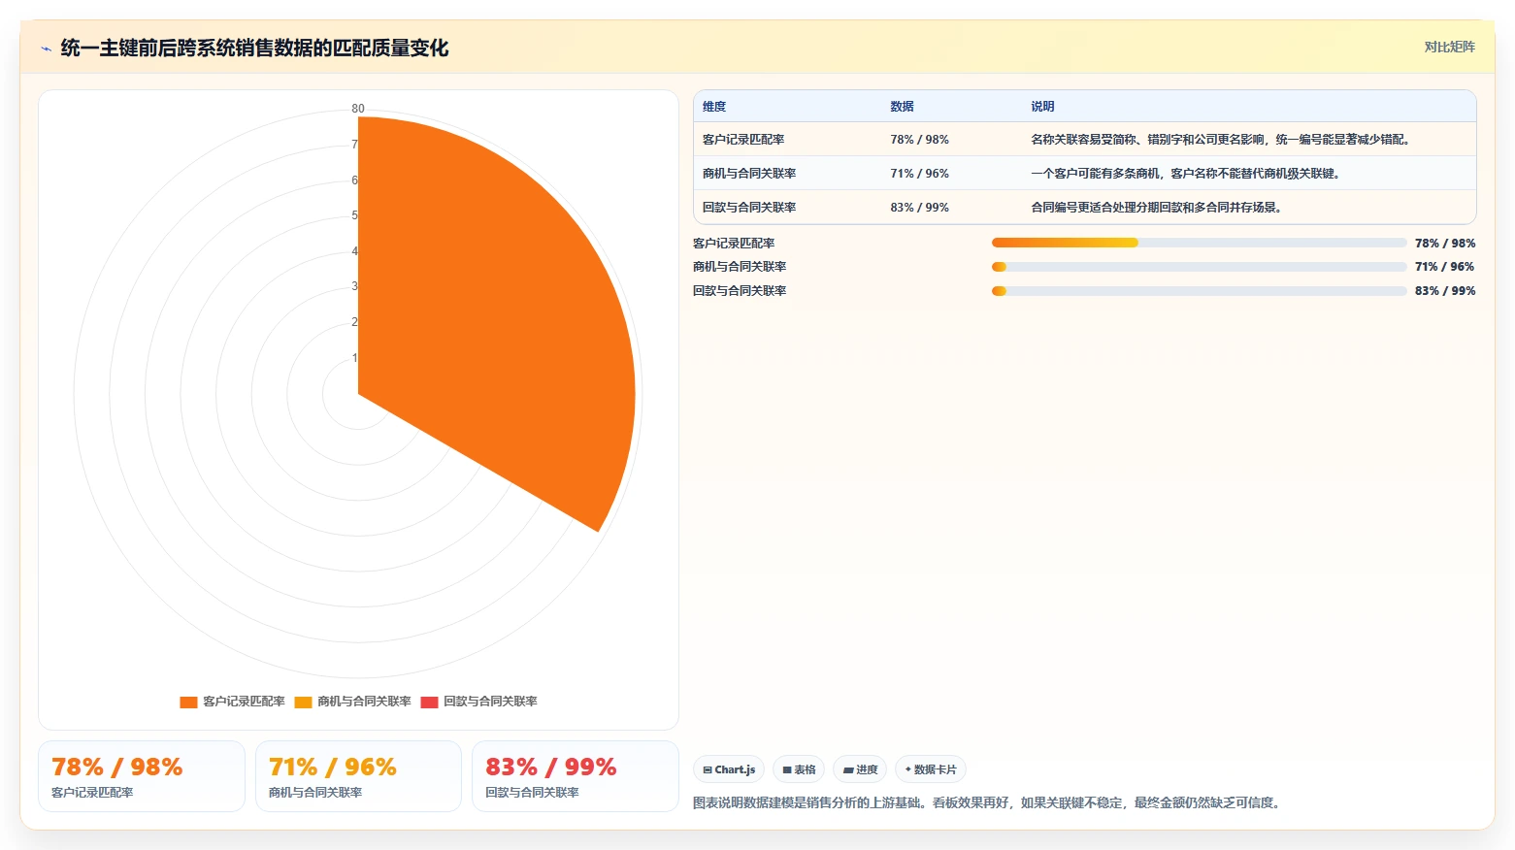The height and width of the screenshot is (850, 1515).
Task: Click the 商机与合同关联率 progress row label
Action: point(740,267)
